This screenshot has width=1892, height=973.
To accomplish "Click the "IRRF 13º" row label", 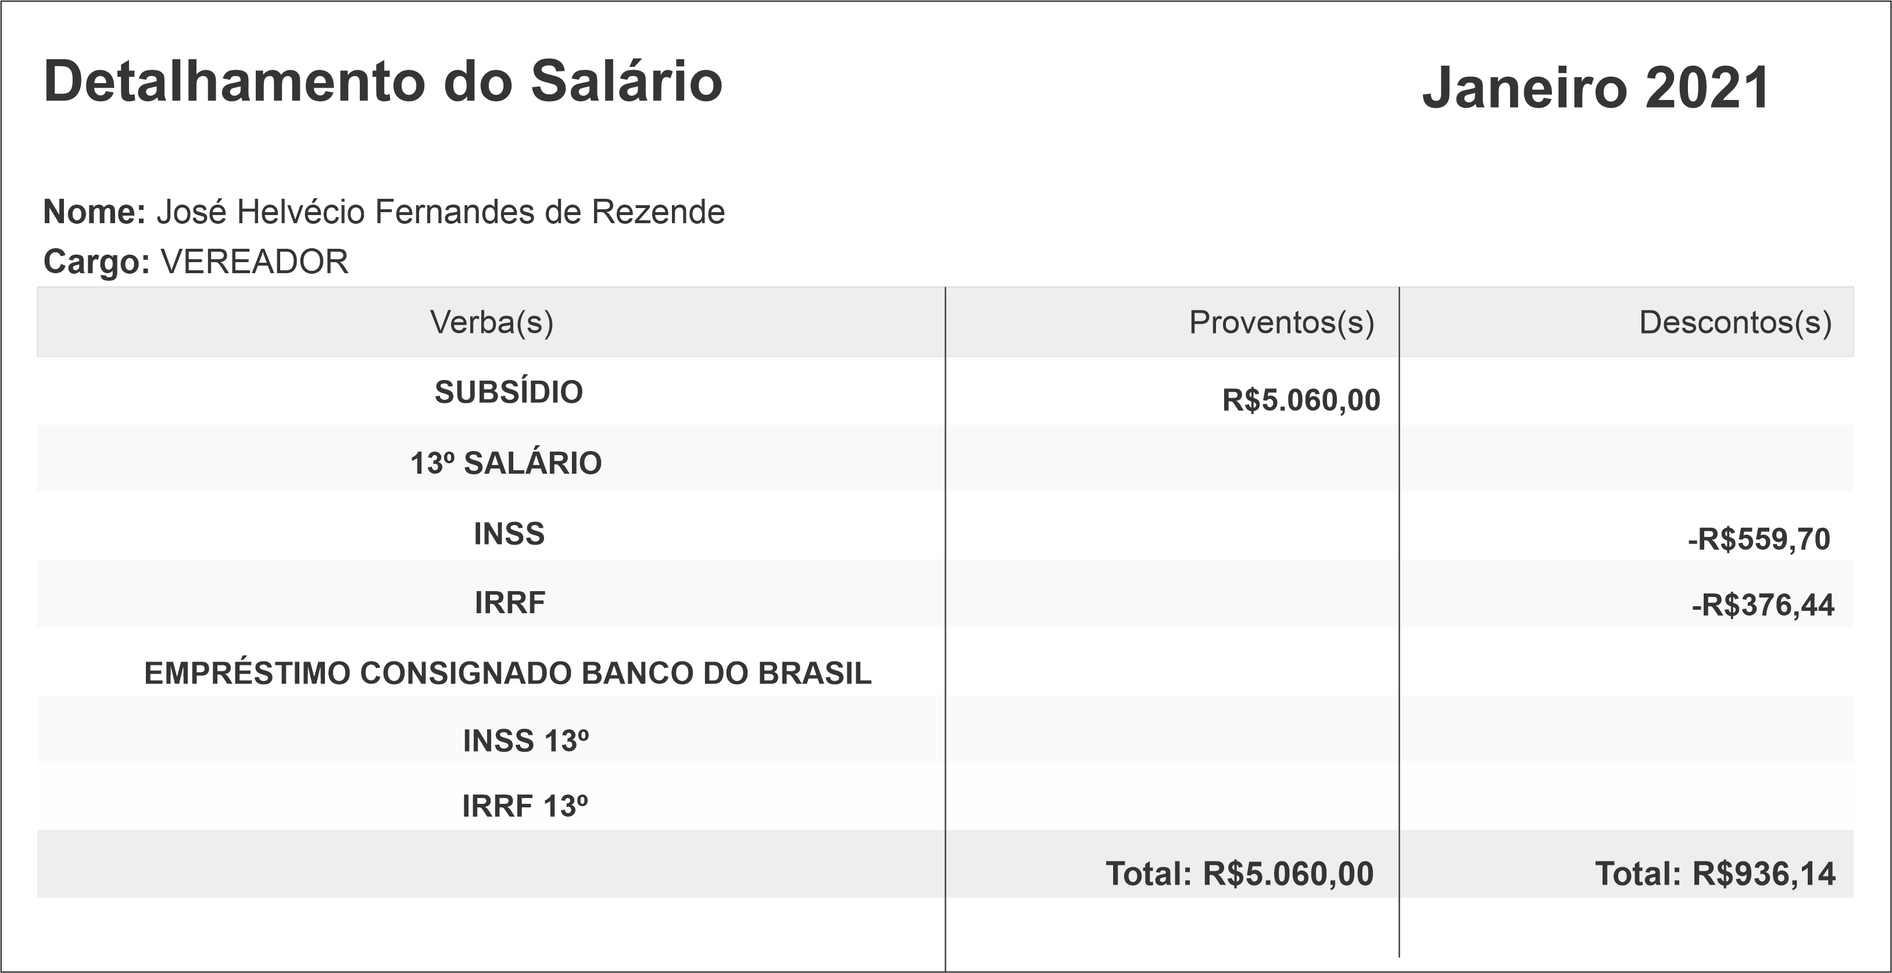I will (524, 806).
